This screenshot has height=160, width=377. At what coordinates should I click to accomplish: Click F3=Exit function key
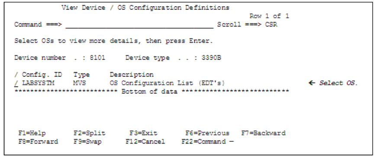coord(144,133)
